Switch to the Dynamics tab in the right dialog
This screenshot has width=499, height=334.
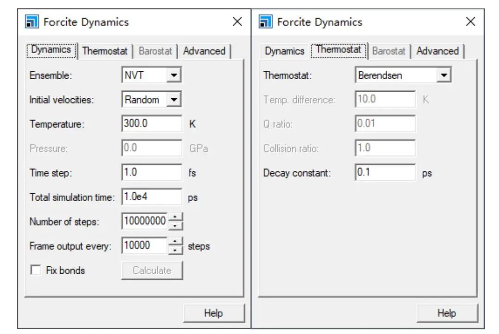click(x=284, y=51)
